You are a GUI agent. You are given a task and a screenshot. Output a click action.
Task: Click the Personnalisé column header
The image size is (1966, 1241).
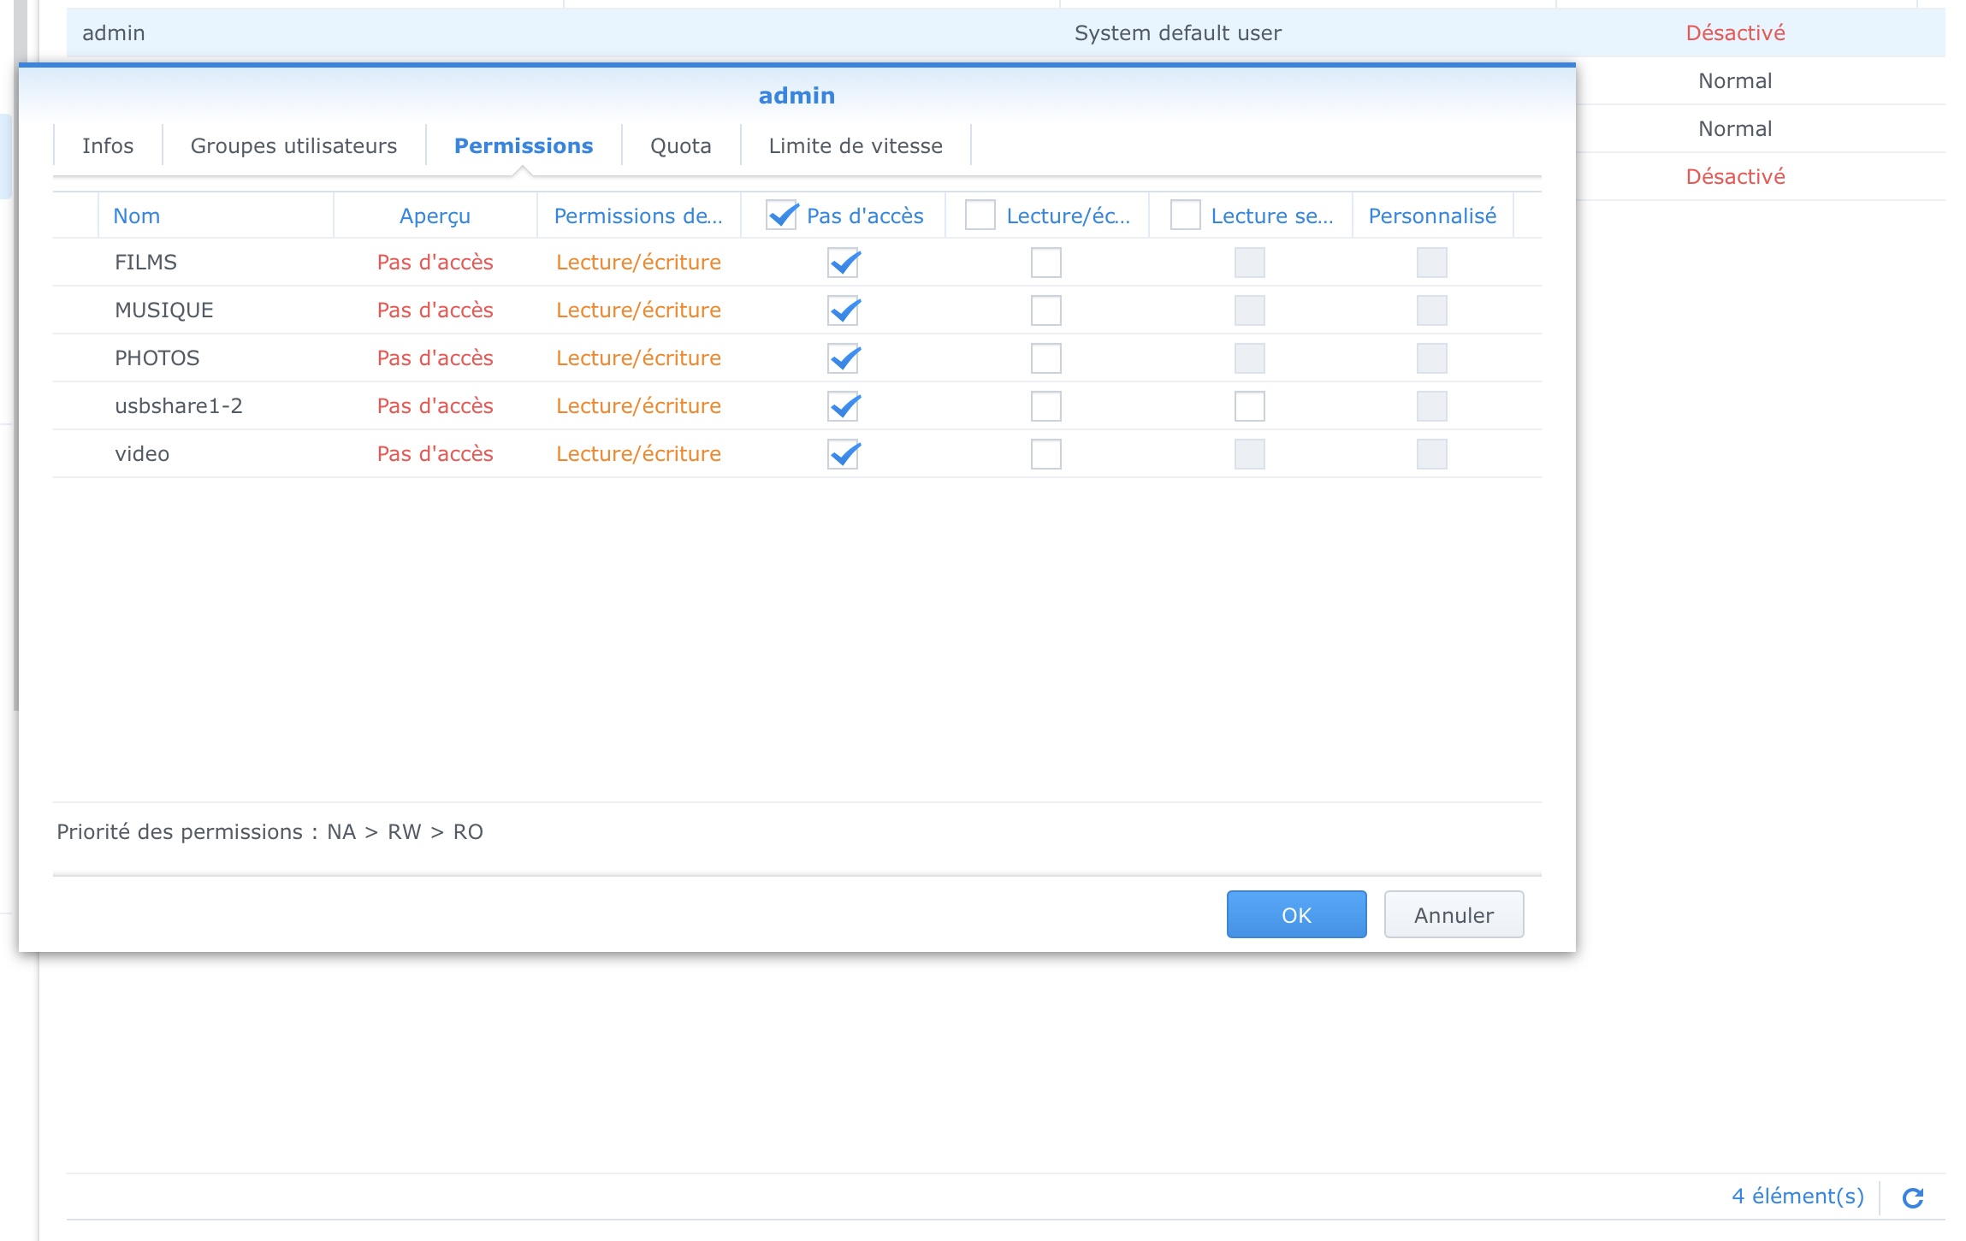point(1431,216)
